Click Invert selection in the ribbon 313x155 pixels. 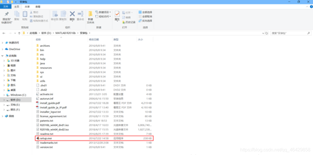[x=145, y=20]
